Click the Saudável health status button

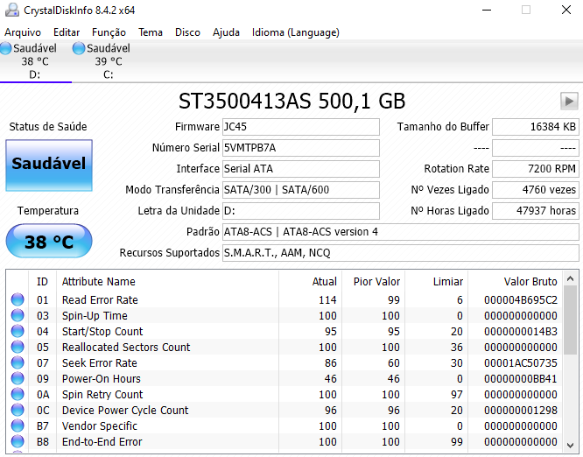tap(49, 165)
